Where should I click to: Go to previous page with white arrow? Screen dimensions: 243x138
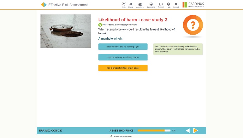[188, 130]
